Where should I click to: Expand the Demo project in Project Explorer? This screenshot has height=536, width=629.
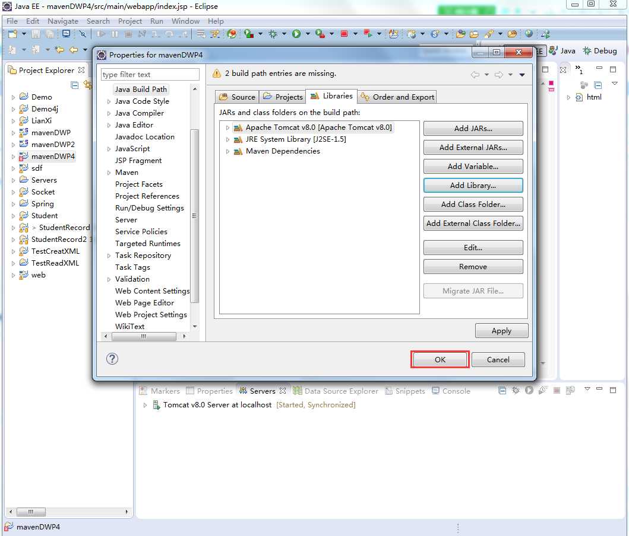13,97
